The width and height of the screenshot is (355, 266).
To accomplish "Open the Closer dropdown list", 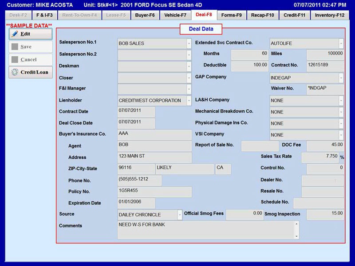I will point(189,78).
